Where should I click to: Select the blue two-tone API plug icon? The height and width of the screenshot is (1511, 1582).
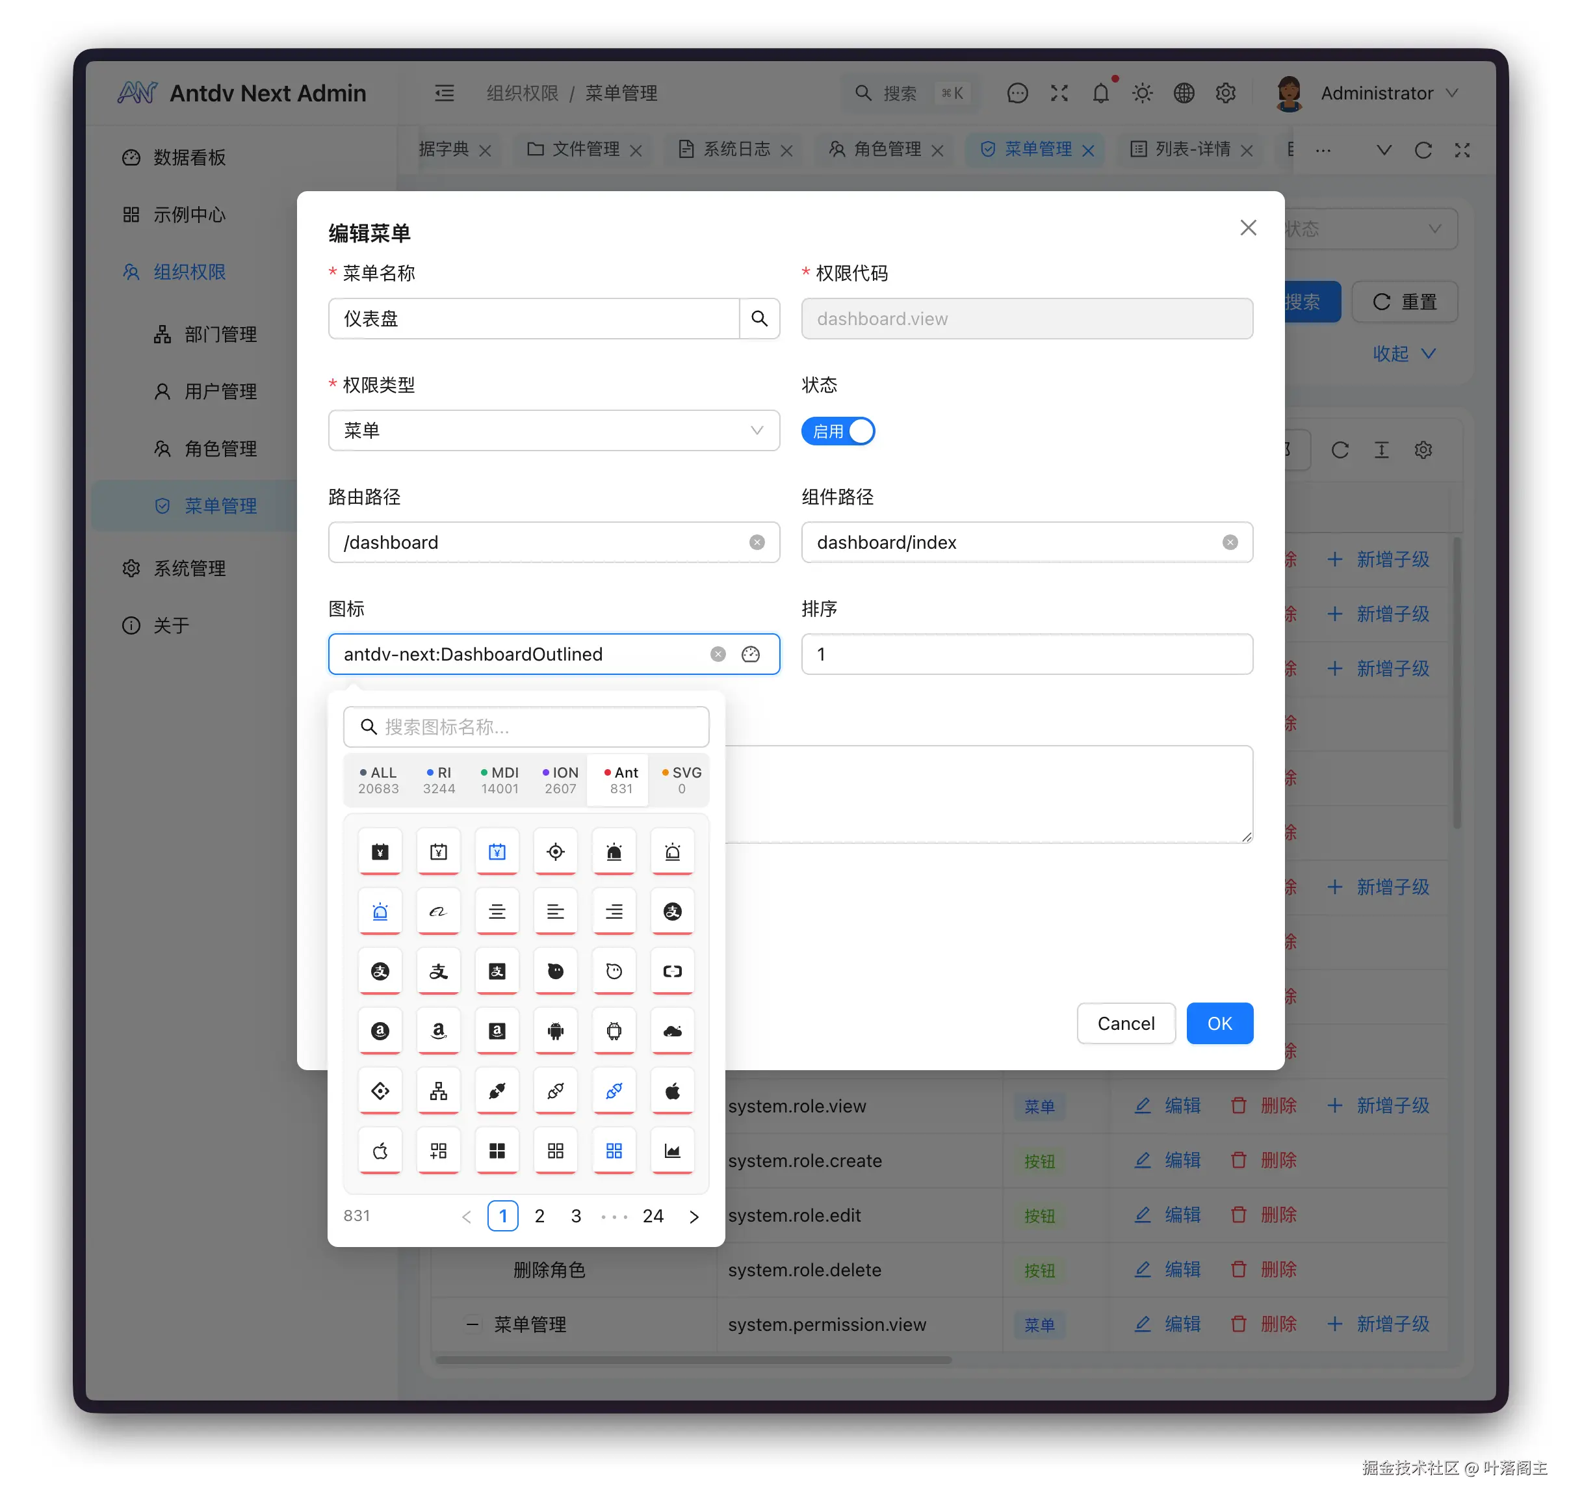tap(614, 1090)
